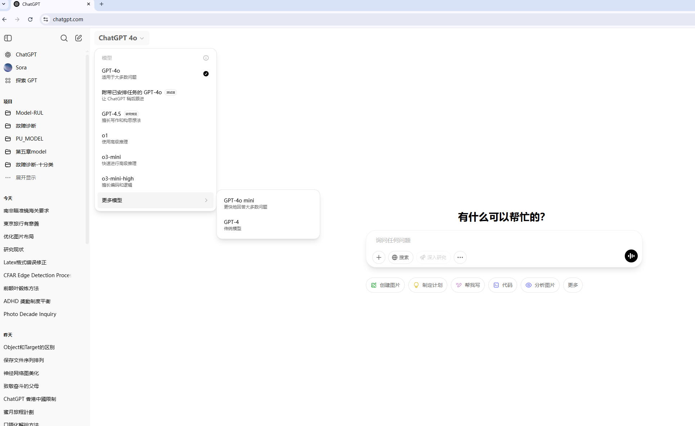Open the tab search chevron at the top left
The width and height of the screenshot is (695, 426).
4,4
